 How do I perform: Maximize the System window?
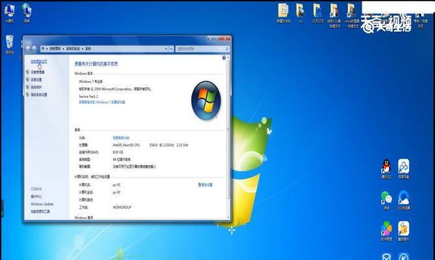coord(217,38)
